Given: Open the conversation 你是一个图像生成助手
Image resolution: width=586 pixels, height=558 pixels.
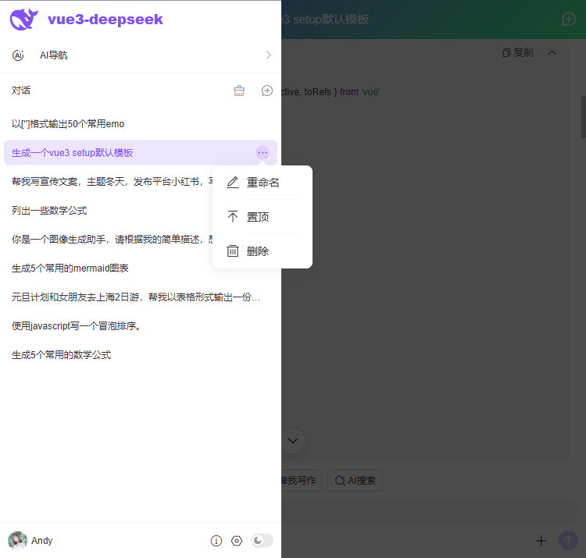Looking at the screenshot, I should pos(112,240).
